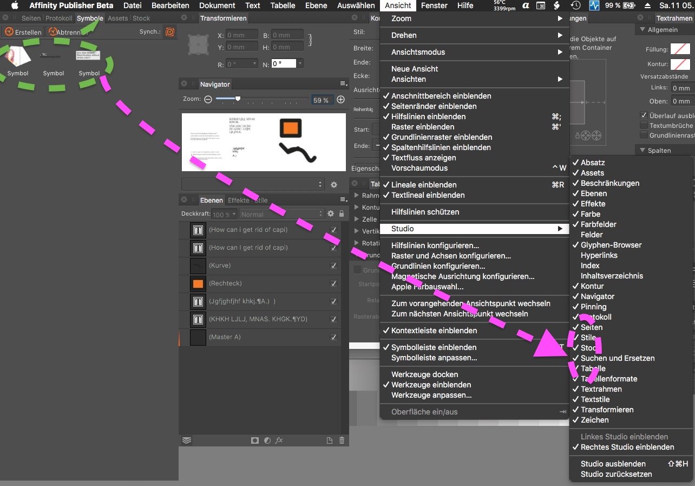Click the Navigator zoom slider handle
The height and width of the screenshot is (486, 695).
click(x=238, y=99)
